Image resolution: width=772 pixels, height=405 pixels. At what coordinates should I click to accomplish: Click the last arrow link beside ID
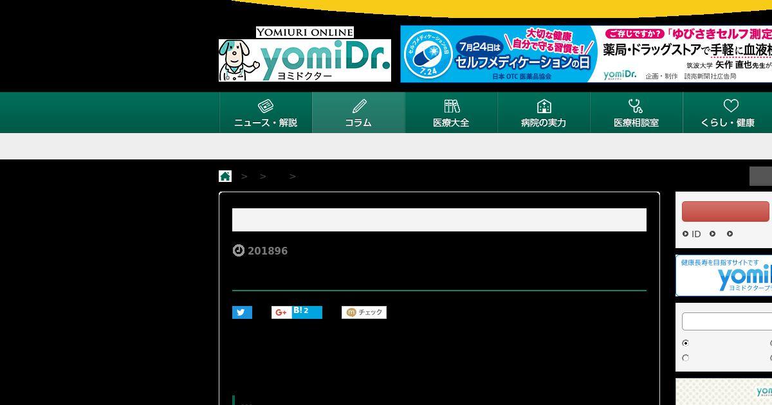click(x=730, y=234)
